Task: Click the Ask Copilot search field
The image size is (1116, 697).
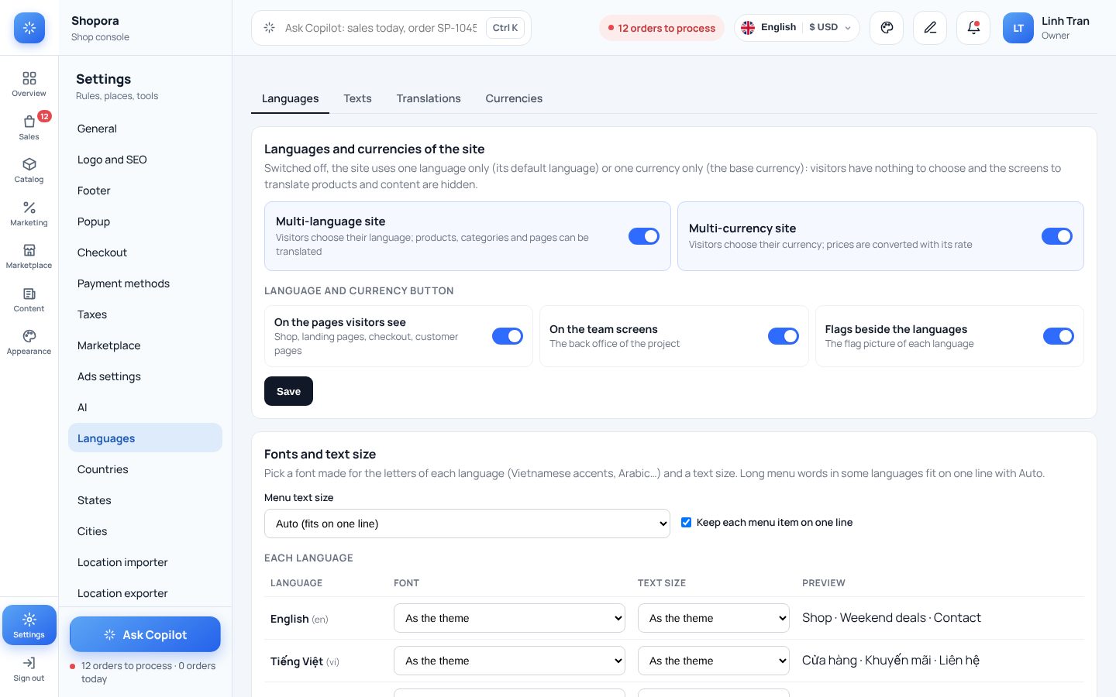Action: click(x=391, y=28)
